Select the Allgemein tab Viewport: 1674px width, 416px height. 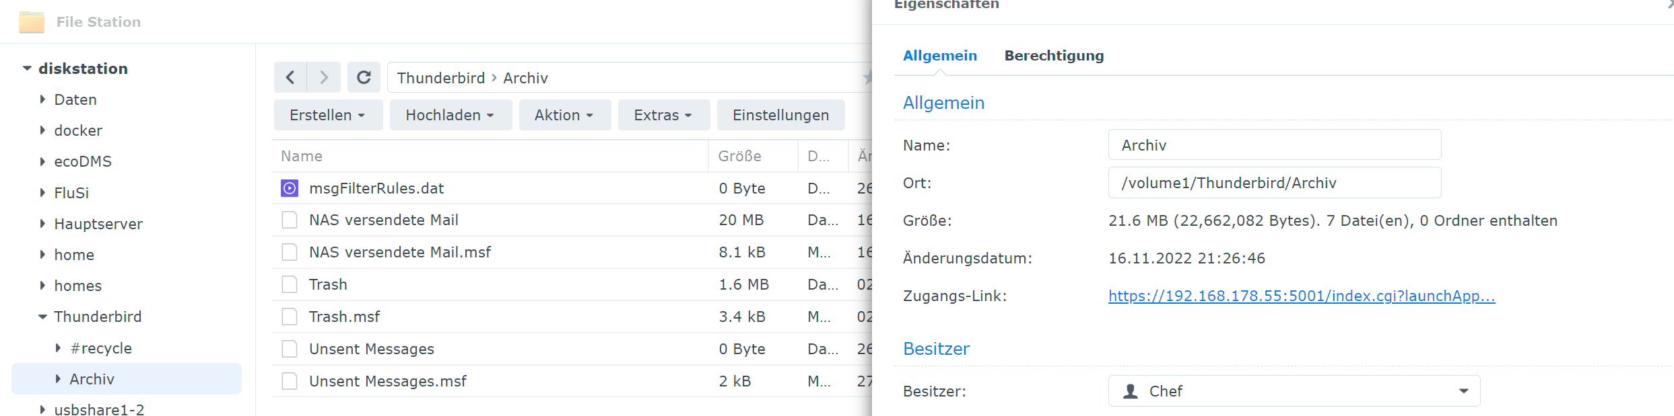click(x=939, y=56)
